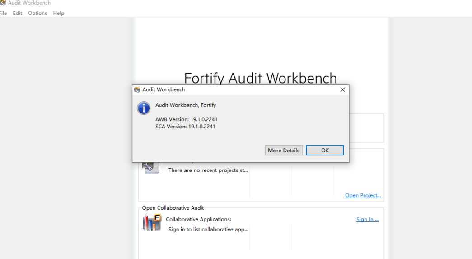472x259 pixels.
Task: Open the Edit menu
Action: (18, 13)
